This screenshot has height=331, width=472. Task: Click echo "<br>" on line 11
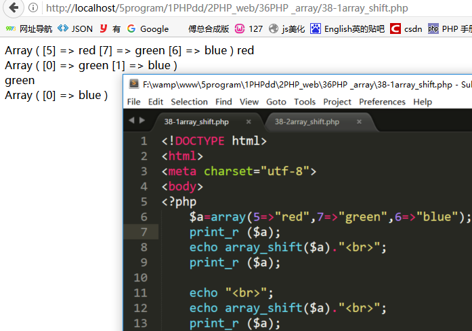point(231,293)
